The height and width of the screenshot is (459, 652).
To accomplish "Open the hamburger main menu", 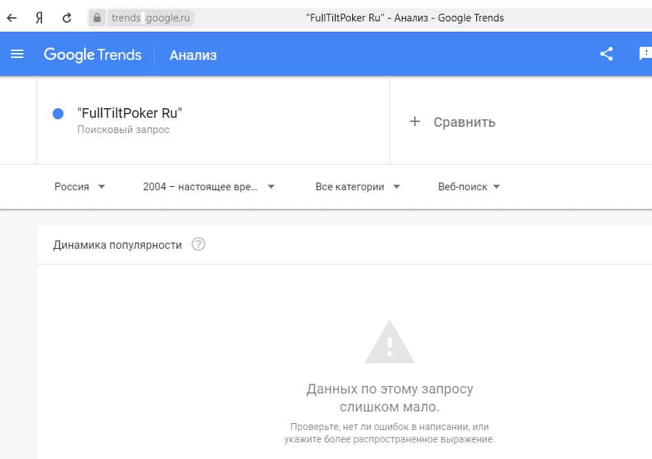I will tap(17, 54).
